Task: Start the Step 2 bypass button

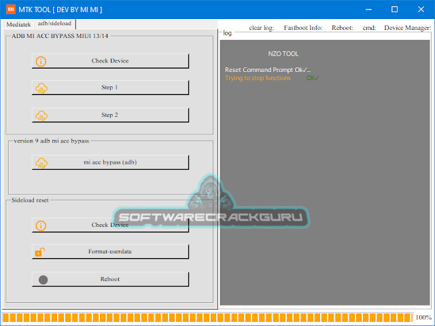Action: coord(110,115)
